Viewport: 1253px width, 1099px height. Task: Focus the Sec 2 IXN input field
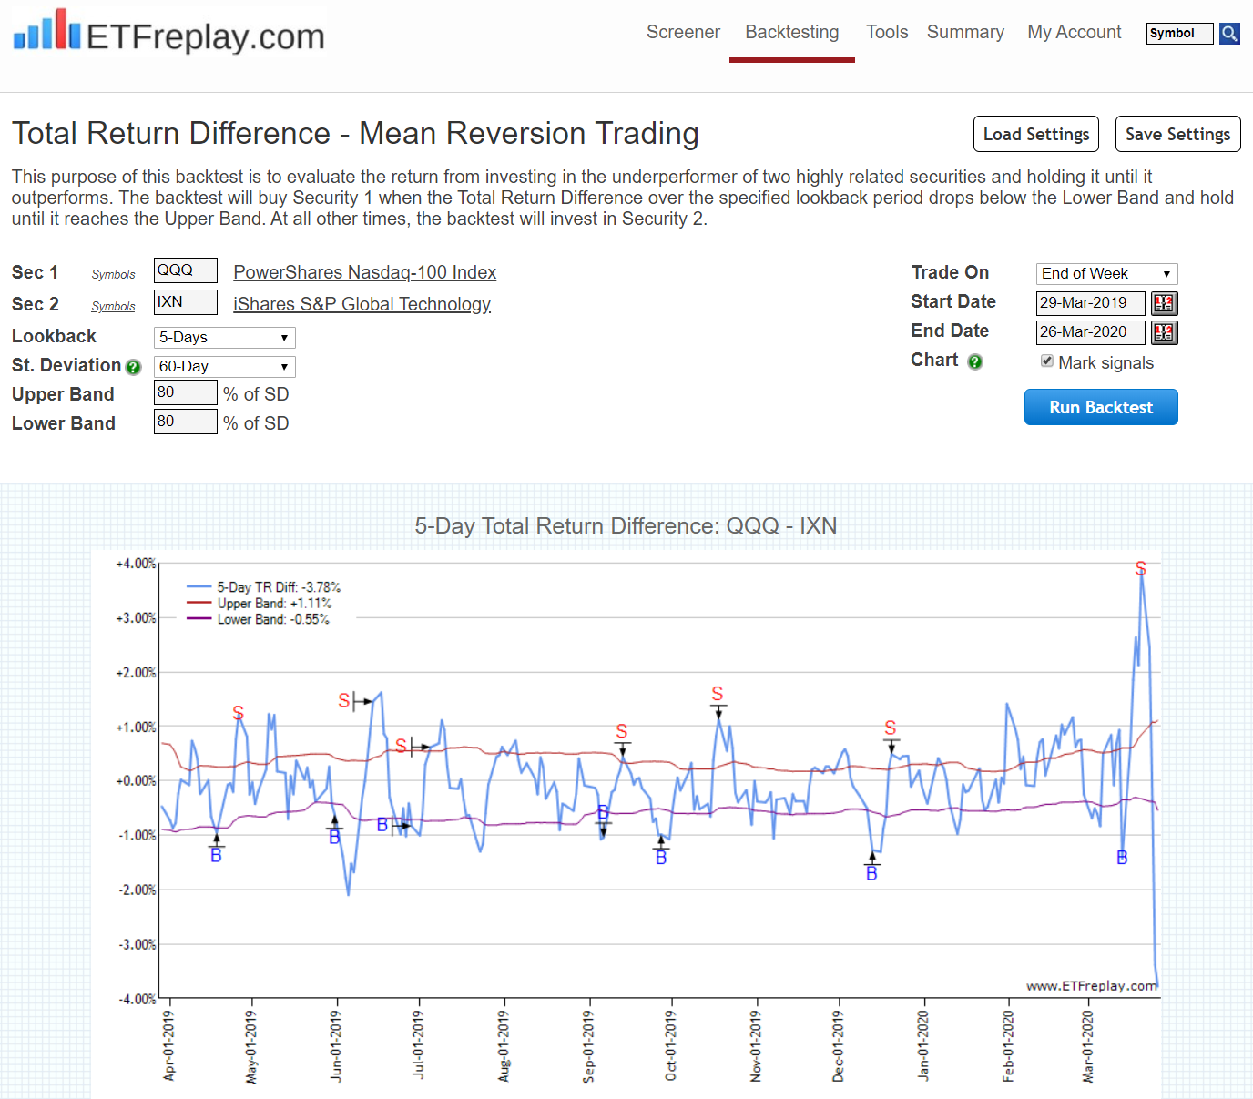[186, 302]
